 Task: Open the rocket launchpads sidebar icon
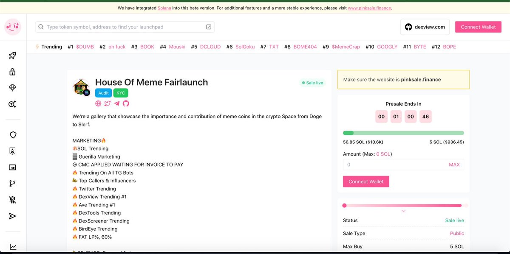(x=12, y=56)
